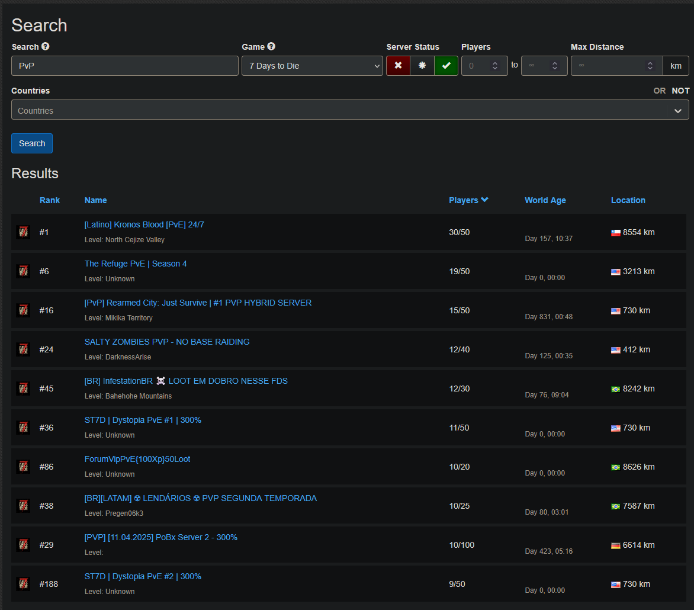The width and height of the screenshot is (694, 610).
Task: Click the Max Distance input field
Action: (x=616, y=66)
